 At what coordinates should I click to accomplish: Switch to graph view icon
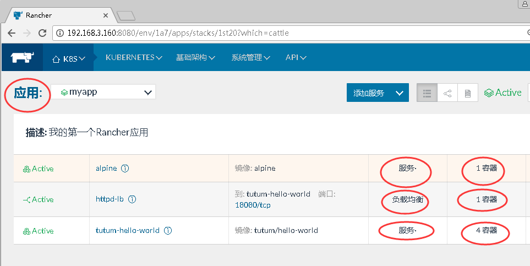pos(447,93)
